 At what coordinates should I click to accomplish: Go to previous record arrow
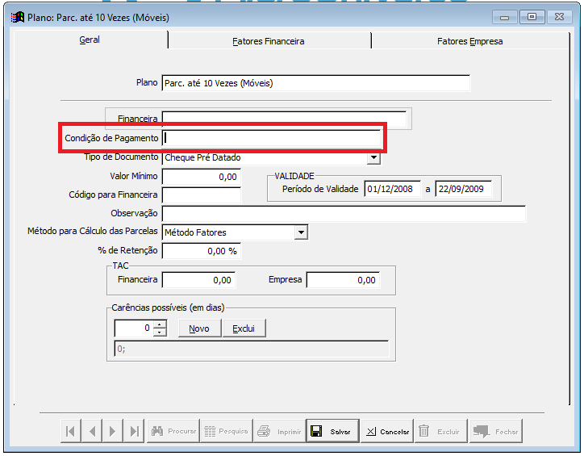pos(92,432)
